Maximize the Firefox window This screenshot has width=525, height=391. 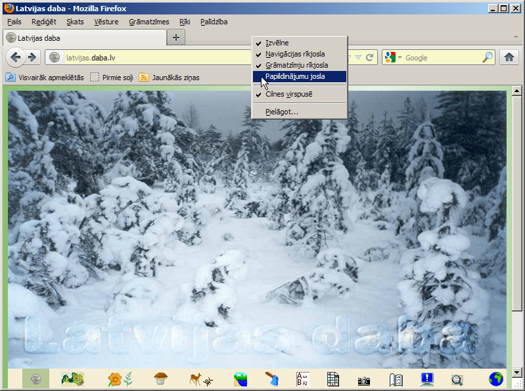[x=503, y=9]
